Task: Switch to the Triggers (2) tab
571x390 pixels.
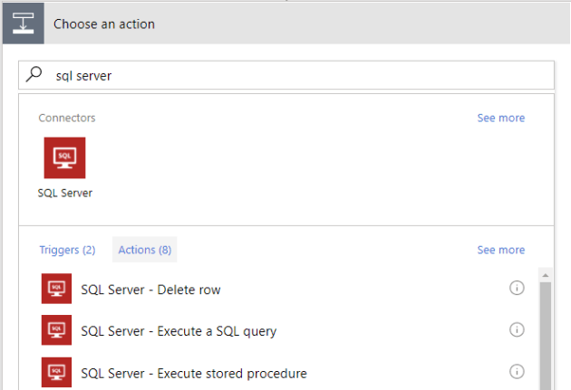Action: (x=67, y=250)
